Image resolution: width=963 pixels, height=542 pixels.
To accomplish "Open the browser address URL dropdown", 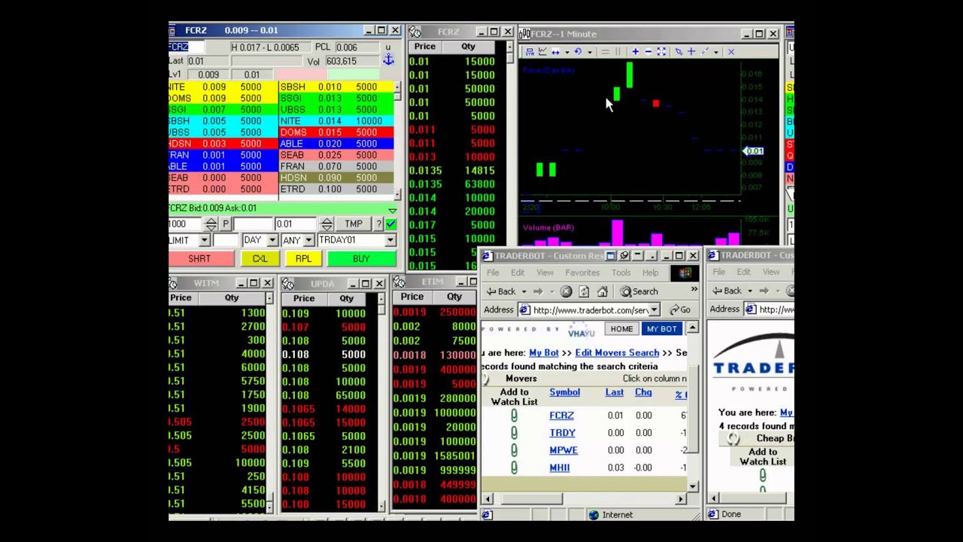I will [655, 310].
